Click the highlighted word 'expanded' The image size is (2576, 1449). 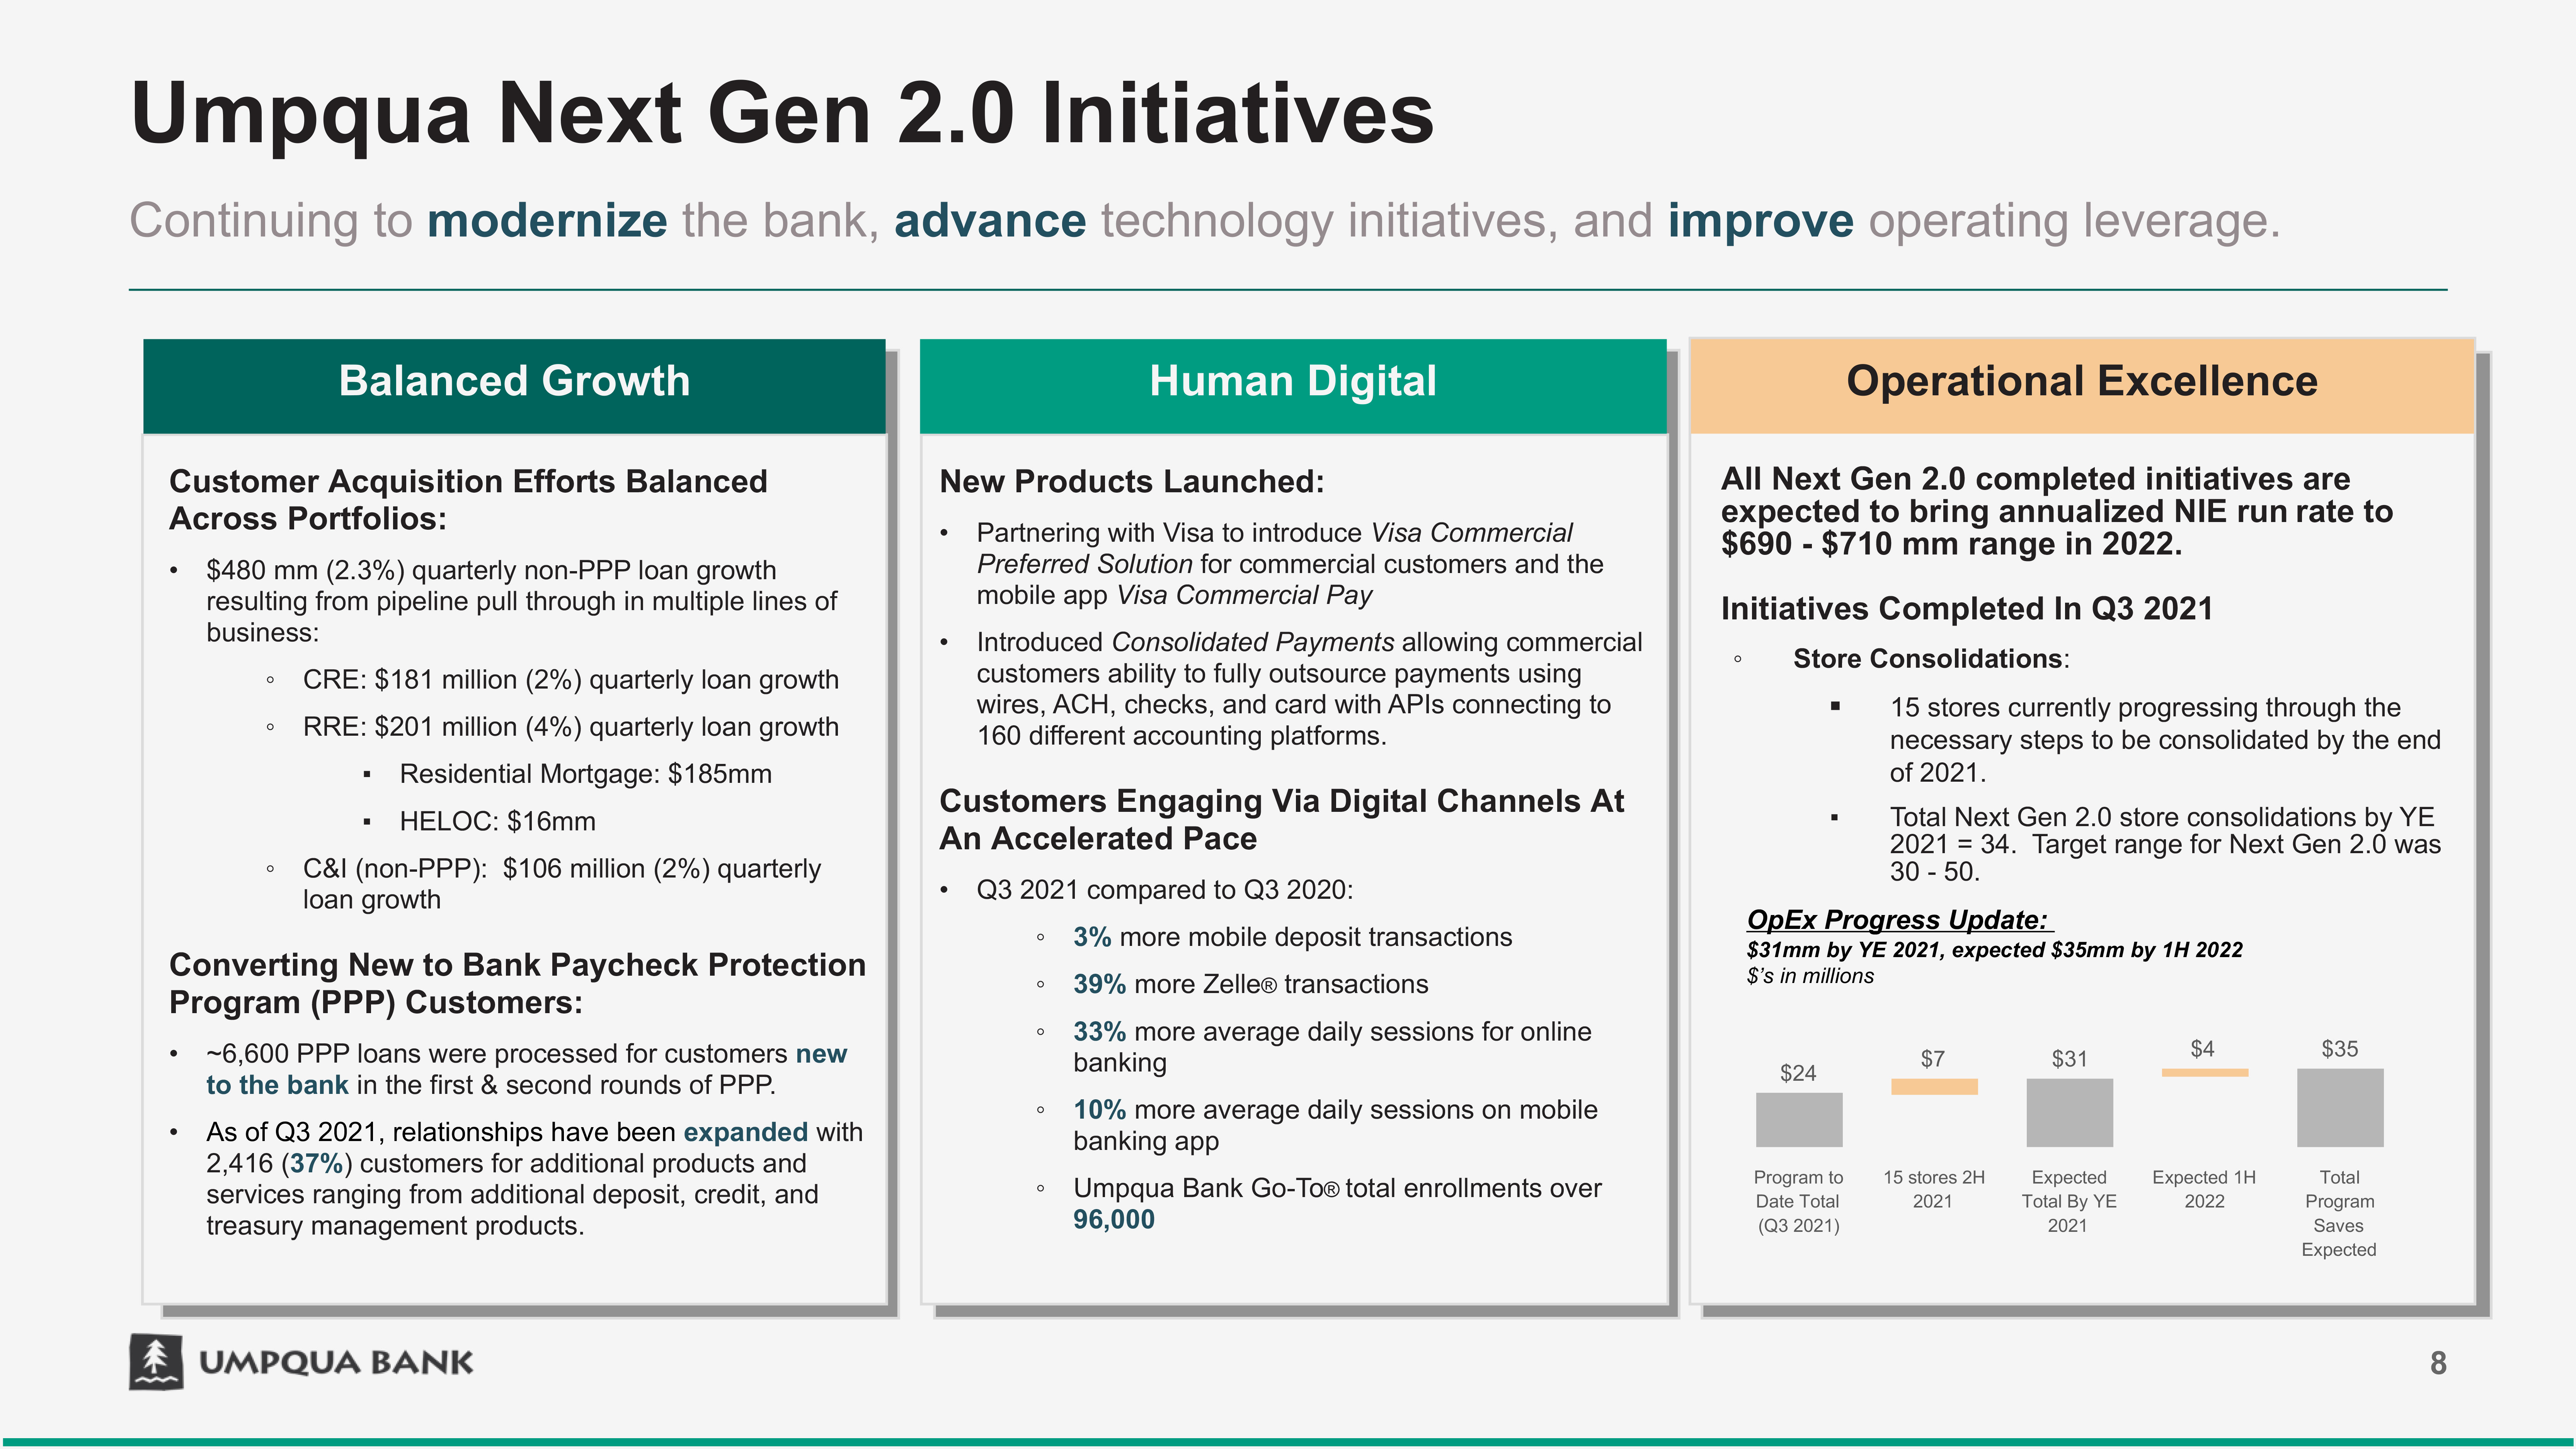745,1132
